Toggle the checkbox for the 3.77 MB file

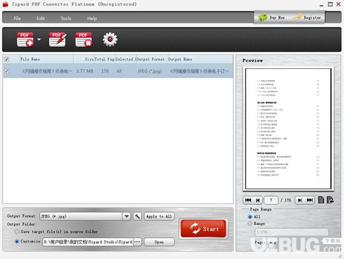(x=7, y=71)
